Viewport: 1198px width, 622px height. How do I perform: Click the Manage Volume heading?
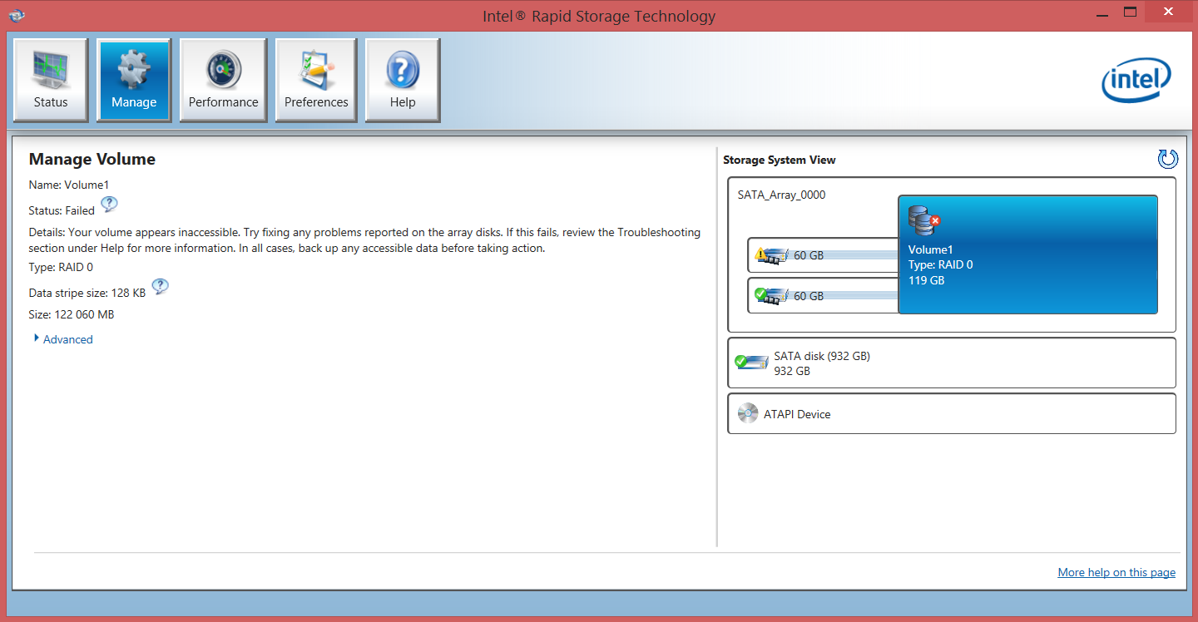92,159
